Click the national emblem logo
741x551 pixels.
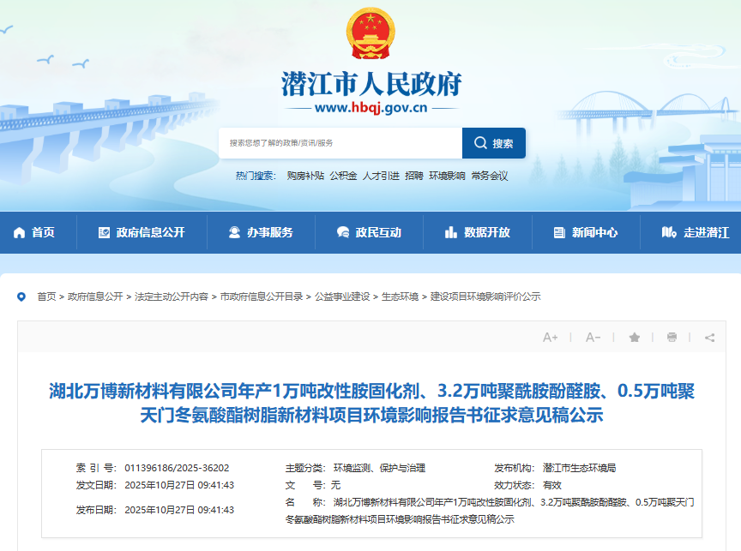click(x=370, y=34)
